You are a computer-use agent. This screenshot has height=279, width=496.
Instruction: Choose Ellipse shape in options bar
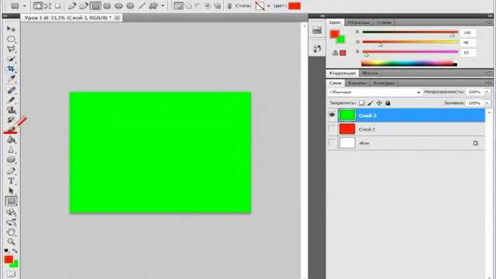(119, 5)
